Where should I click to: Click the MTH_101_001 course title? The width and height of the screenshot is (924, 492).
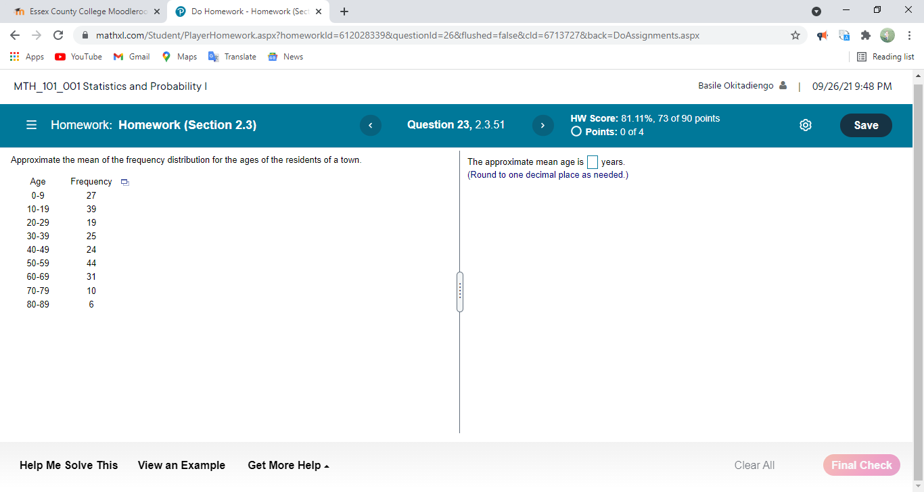(110, 87)
